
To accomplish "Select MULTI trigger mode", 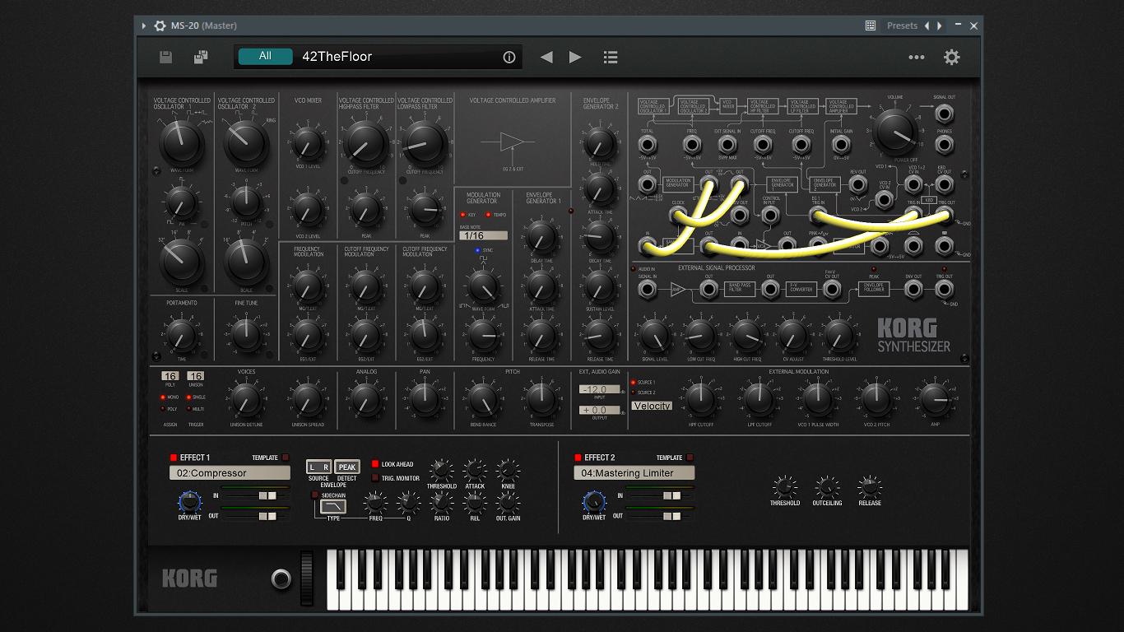I will coord(188,409).
